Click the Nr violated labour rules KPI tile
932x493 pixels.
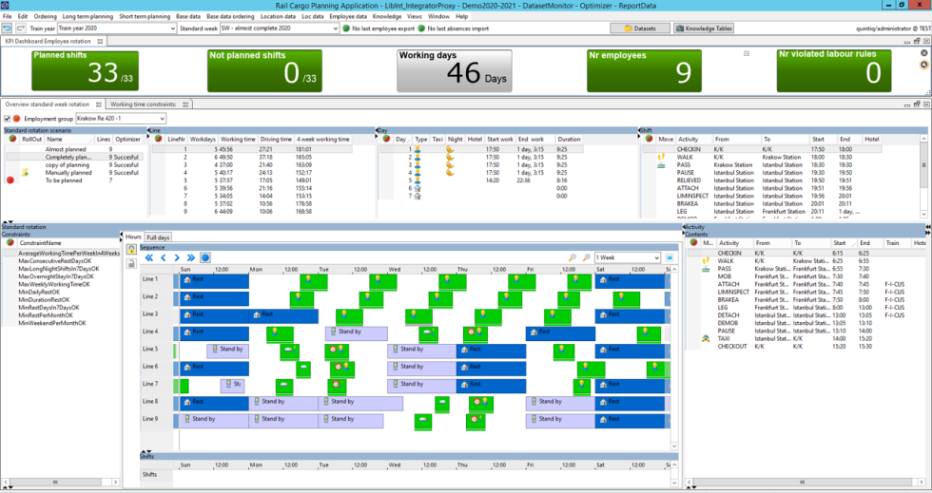click(x=834, y=70)
